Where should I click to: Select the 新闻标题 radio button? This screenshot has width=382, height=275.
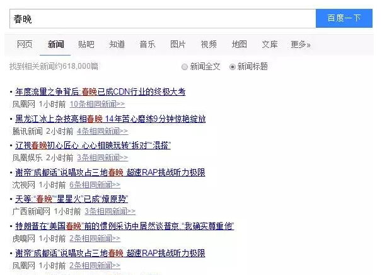(233, 67)
